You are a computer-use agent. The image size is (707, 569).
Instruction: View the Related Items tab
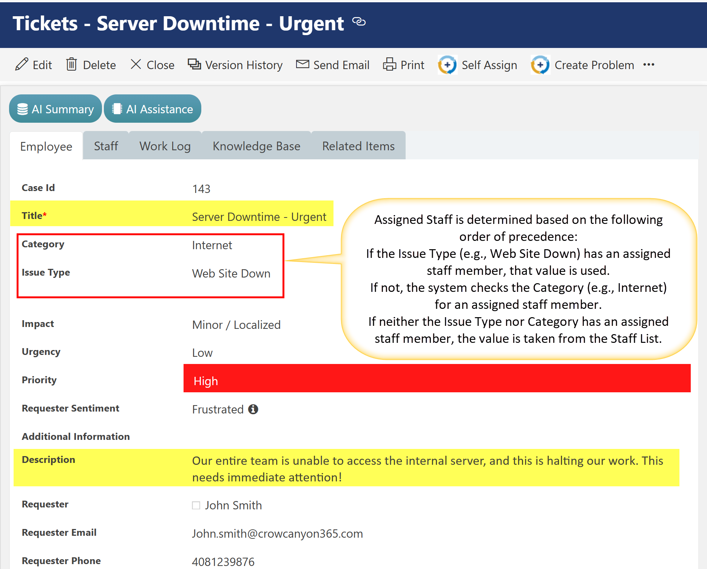pos(358,146)
